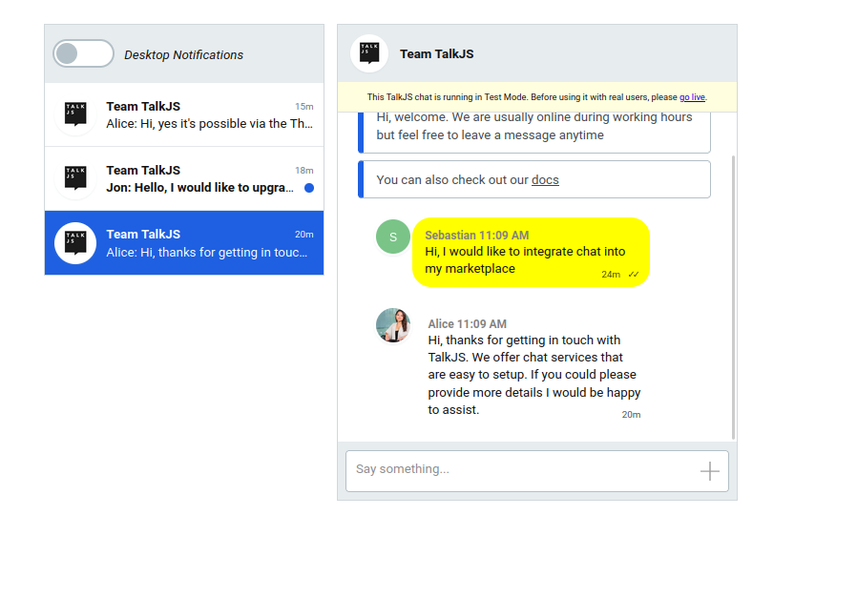This screenshot has width=857, height=598.
Task: Click the 'Desktop Notifications' label text
Action: click(x=183, y=54)
